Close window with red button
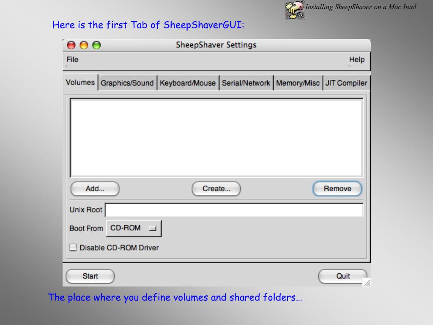The width and height of the screenshot is (433, 325). [71, 45]
